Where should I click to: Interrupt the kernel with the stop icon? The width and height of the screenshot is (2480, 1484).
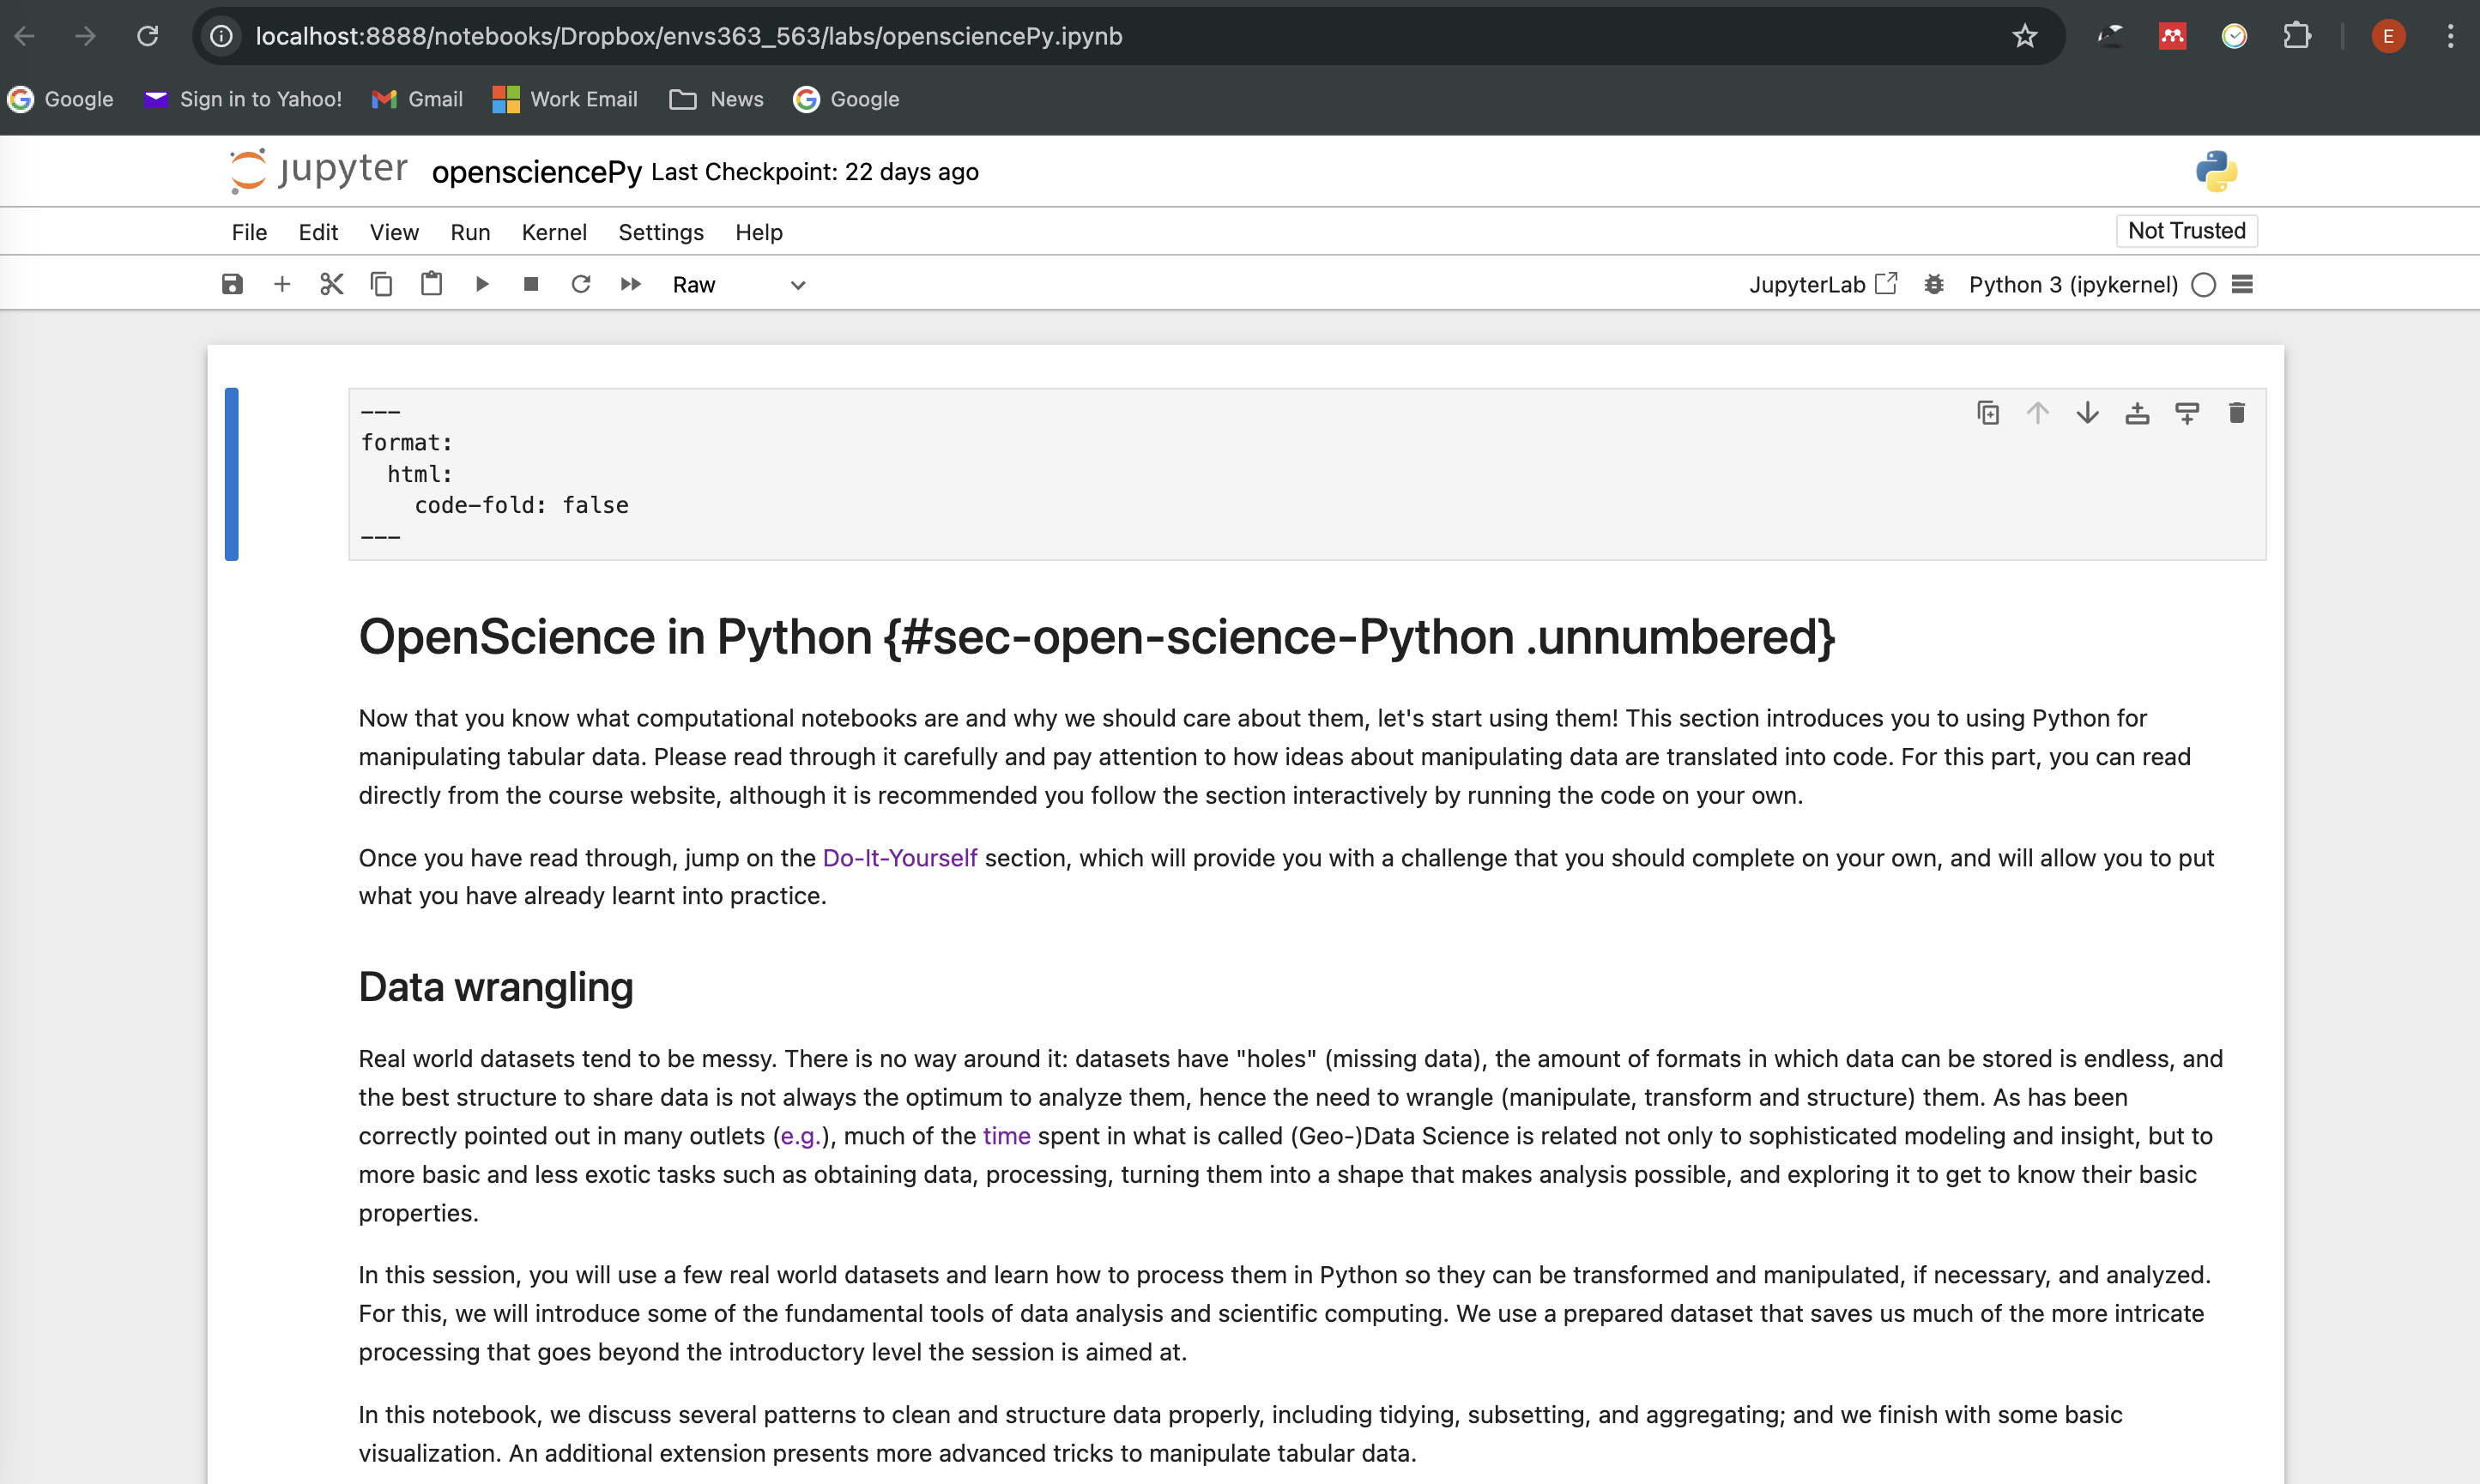click(x=531, y=285)
